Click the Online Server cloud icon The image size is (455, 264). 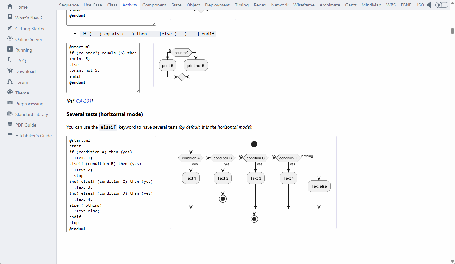coord(10,39)
